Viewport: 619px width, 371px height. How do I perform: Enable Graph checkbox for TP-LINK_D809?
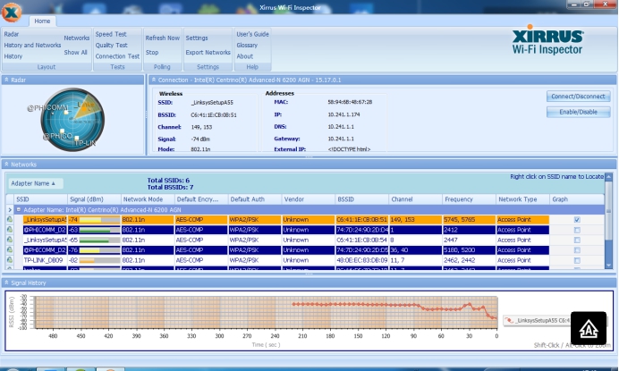click(576, 260)
